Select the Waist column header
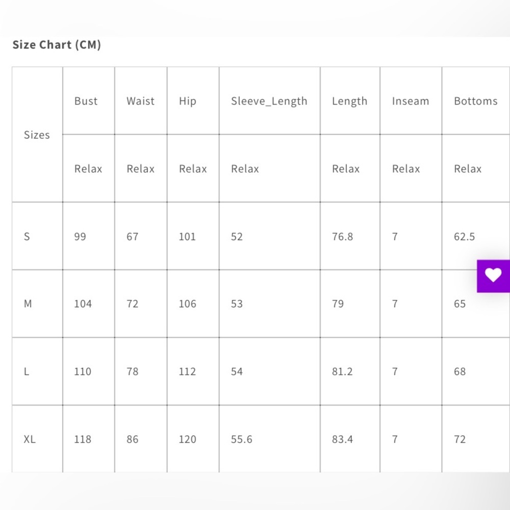Viewport: 510px width, 510px height. point(140,101)
